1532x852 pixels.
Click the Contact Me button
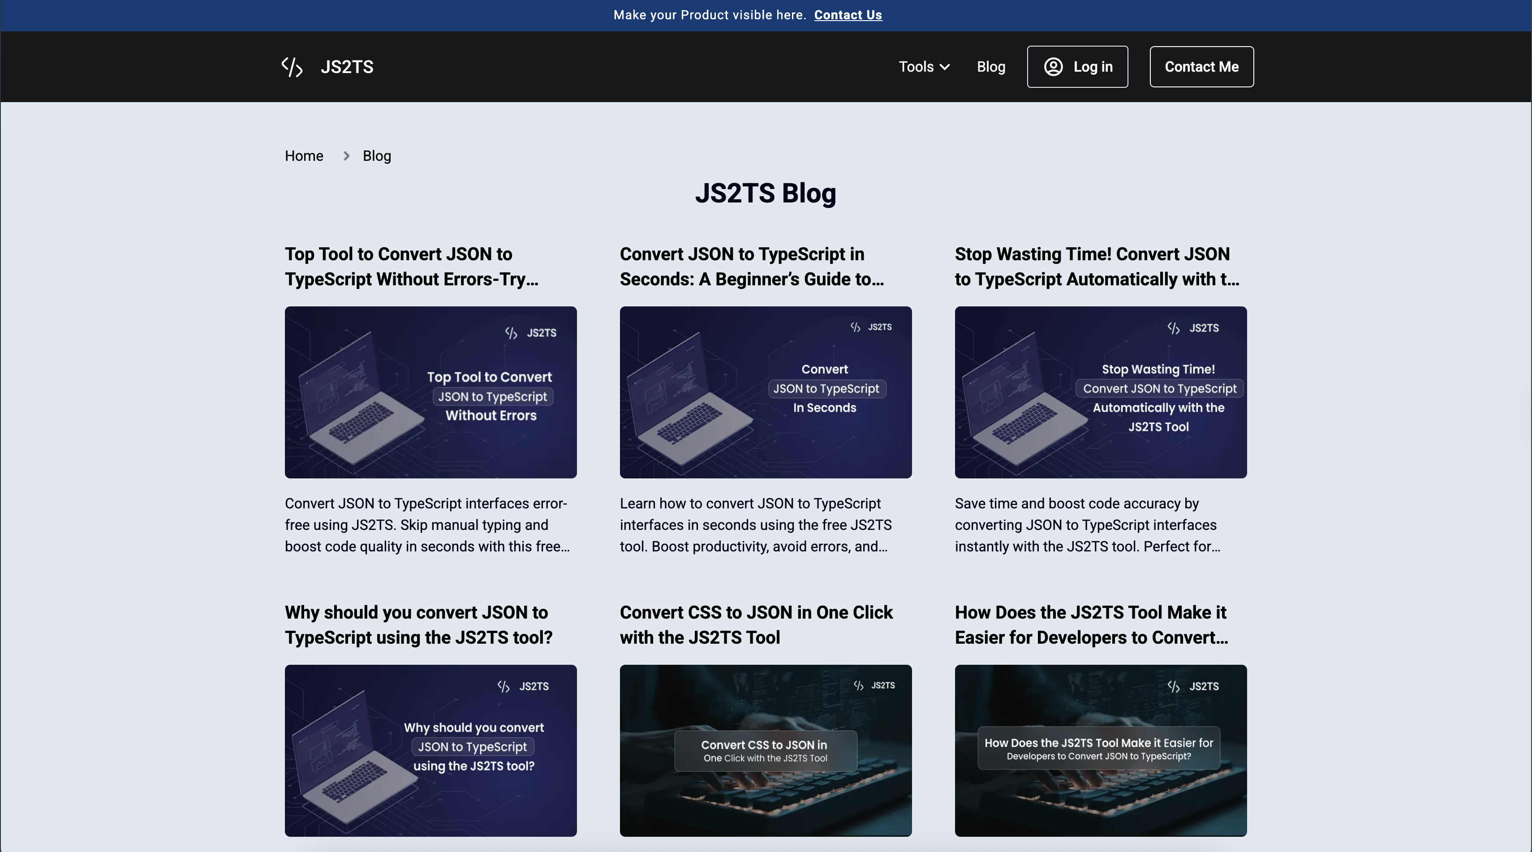(1201, 67)
